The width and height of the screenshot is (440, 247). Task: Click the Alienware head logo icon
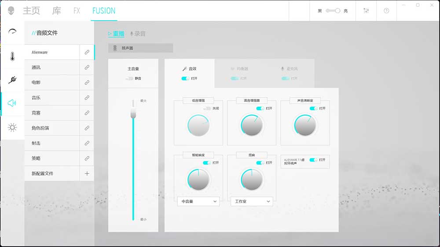11,11
